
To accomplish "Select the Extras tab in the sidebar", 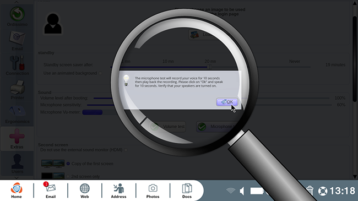I will click(x=17, y=139).
